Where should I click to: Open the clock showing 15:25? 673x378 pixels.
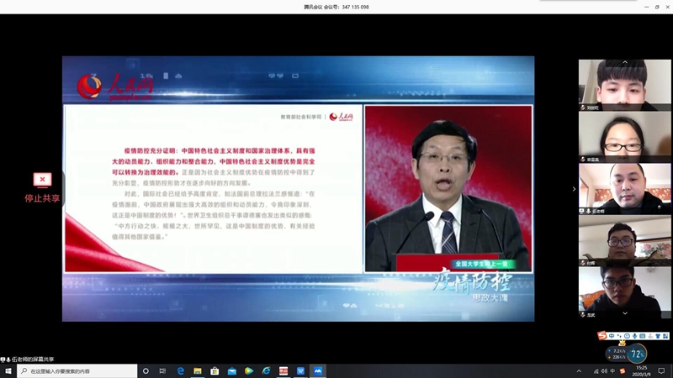click(x=641, y=371)
